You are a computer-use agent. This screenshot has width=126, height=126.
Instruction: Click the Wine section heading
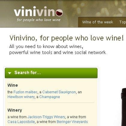(13, 85)
